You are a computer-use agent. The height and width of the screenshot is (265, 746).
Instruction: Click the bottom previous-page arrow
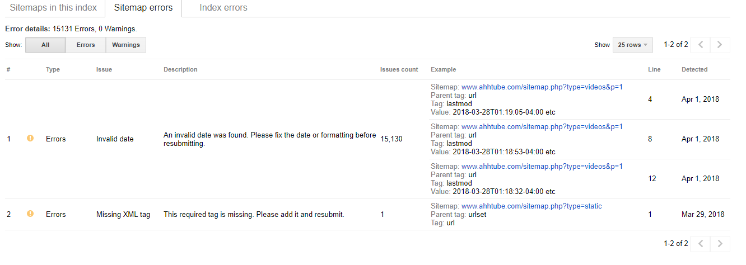(x=701, y=243)
